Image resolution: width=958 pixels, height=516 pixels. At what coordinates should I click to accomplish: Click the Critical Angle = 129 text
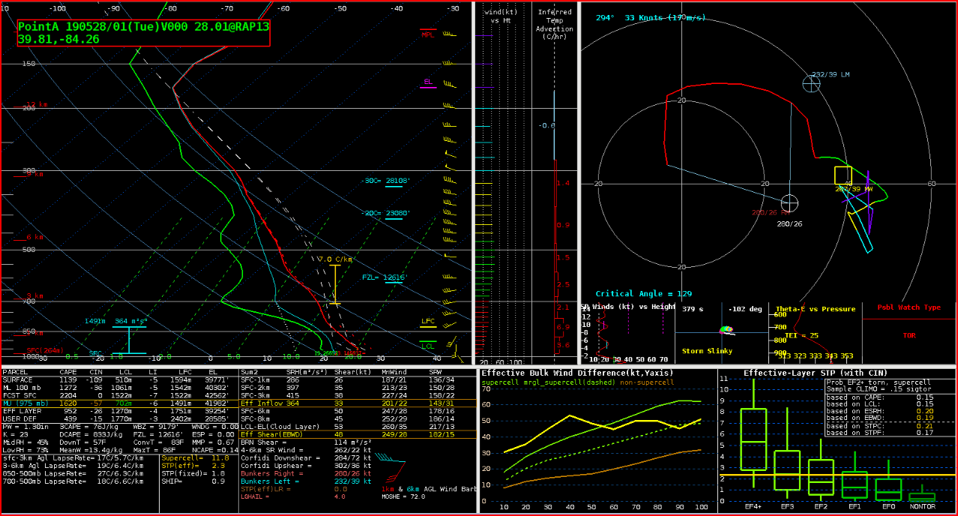644,294
